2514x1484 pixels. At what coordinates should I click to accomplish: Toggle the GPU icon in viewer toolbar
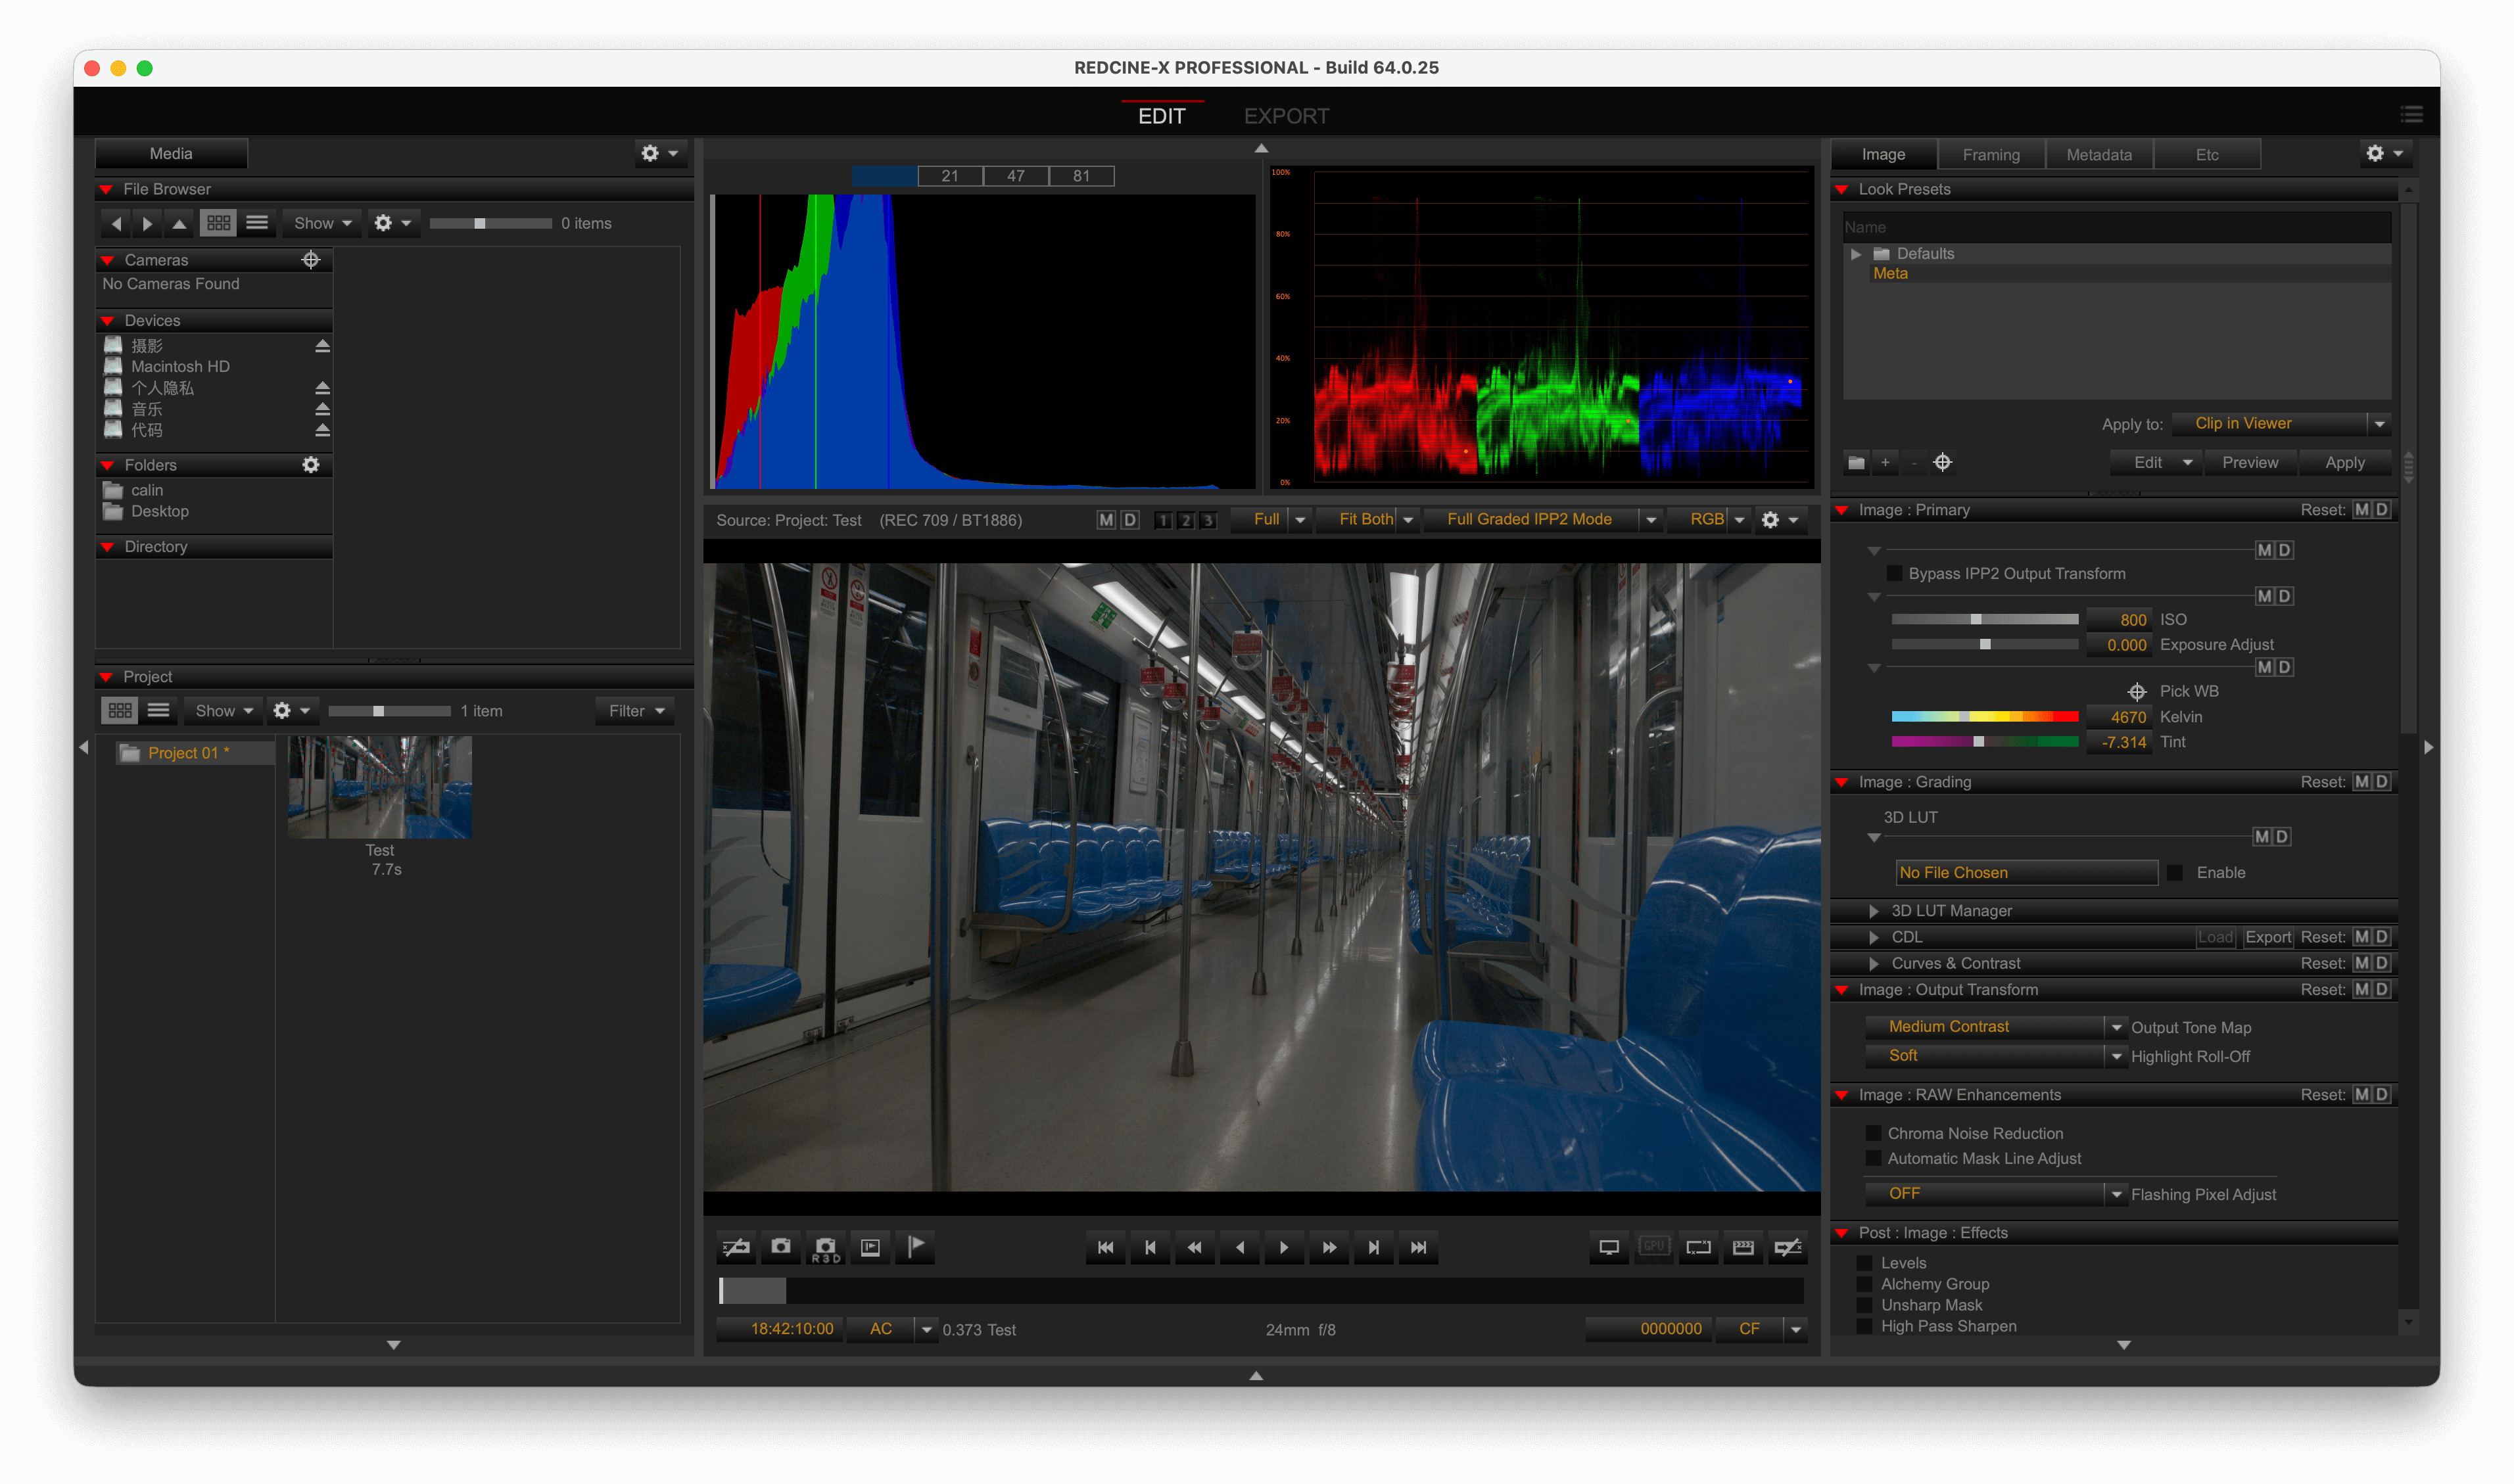(1654, 1247)
